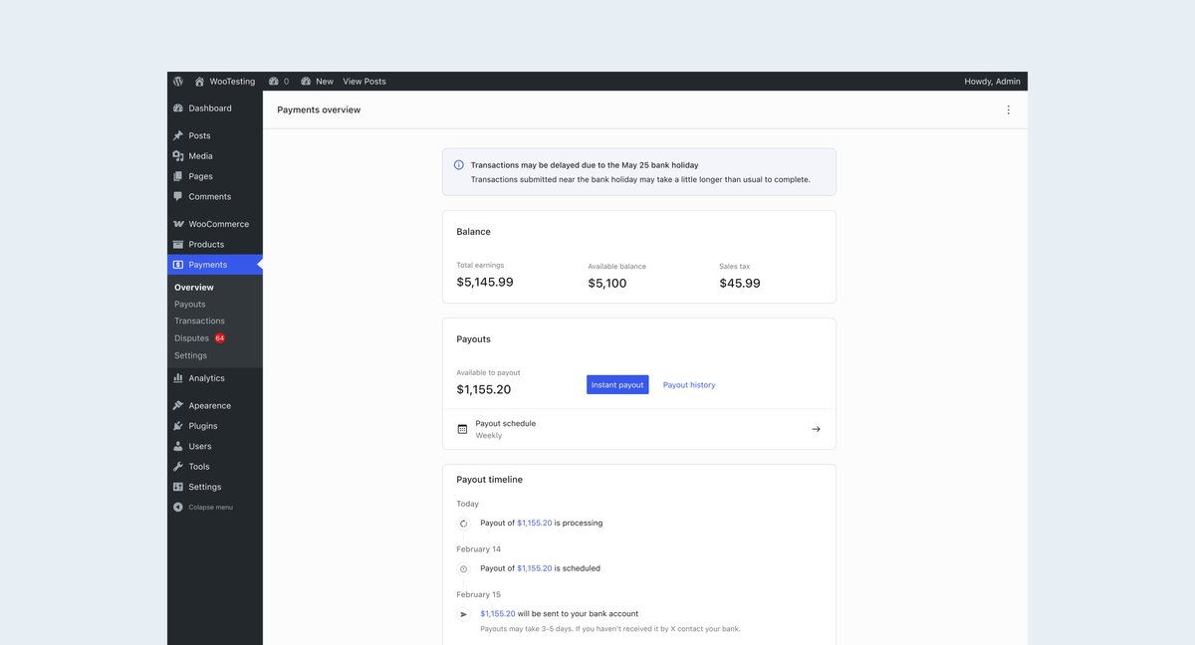This screenshot has width=1195, height=645.
Task: Click the Media icon in sidebar
Action: [x=178, y=156]
